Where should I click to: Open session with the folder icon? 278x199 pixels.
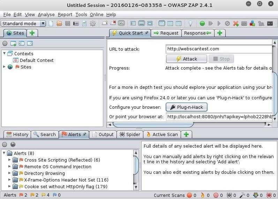(59, 23)
